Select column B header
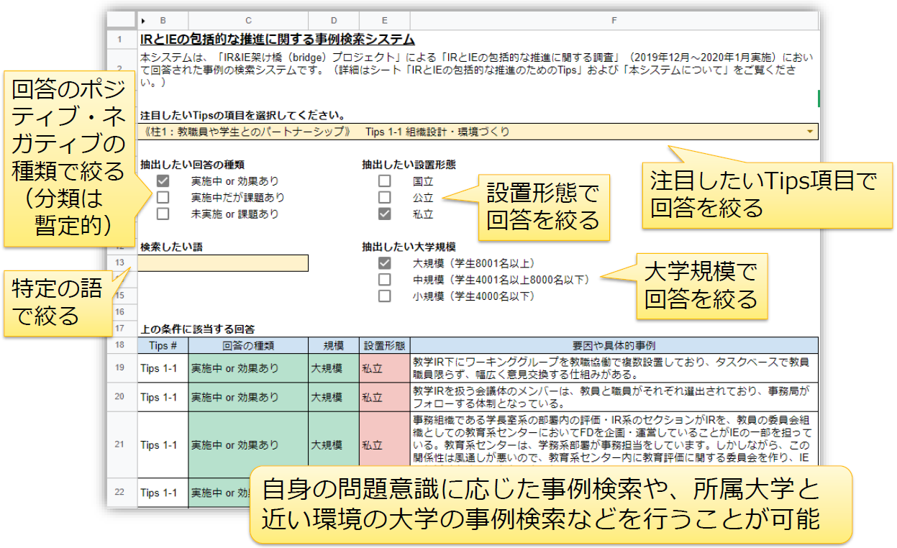The width and height of the screenshot is (897, 548). [165, 21]
